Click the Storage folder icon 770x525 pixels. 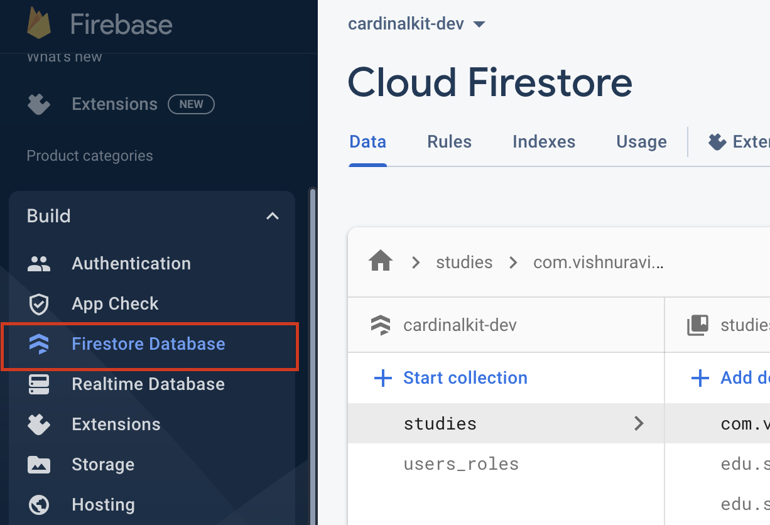pyautogui.click(x=39, y=465)
